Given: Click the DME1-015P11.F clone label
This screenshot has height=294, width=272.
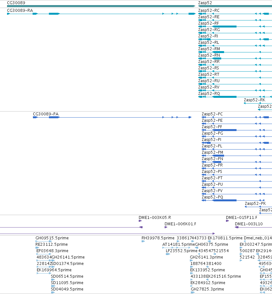Looking at the screenshot, I should pyautogui.click(x=241, y=218).
